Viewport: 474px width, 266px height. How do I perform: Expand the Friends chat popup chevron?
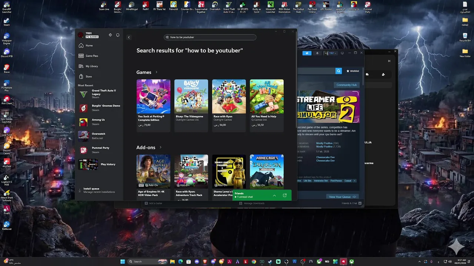pos(274,195)
